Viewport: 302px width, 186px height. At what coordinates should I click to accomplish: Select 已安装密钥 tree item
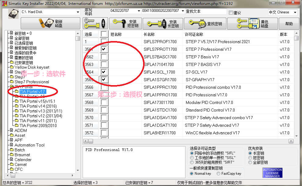point(23,62)
